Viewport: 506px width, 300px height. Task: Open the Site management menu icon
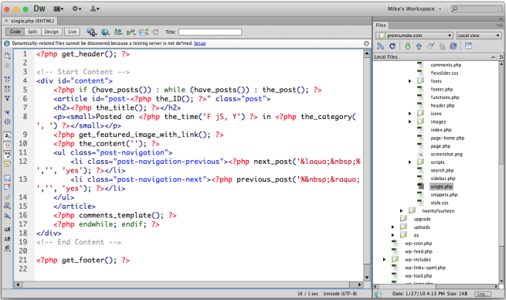point(94,9)
